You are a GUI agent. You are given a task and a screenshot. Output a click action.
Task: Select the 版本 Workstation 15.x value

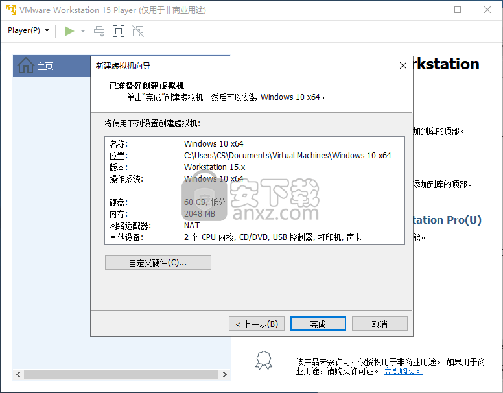215,167
